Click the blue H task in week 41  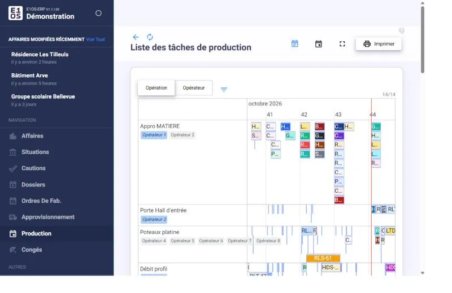point(285,127)
